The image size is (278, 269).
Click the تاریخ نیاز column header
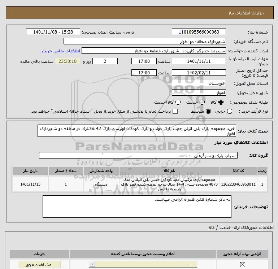pyautogui.click(x=30, y=171)
